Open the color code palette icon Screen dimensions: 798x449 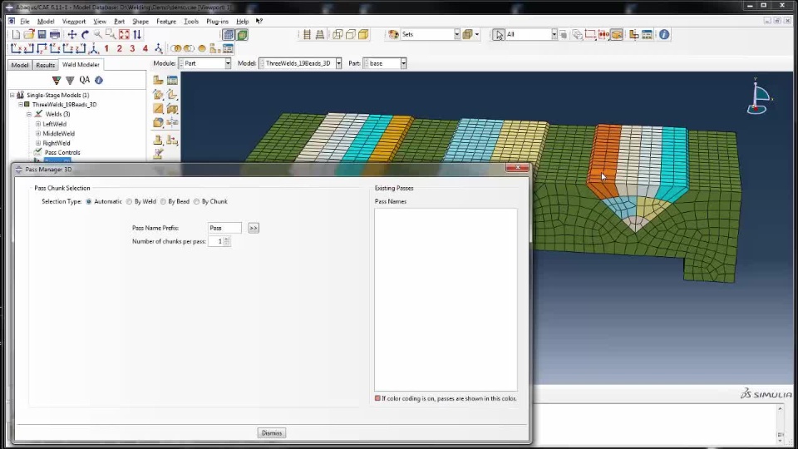point(393,35)
